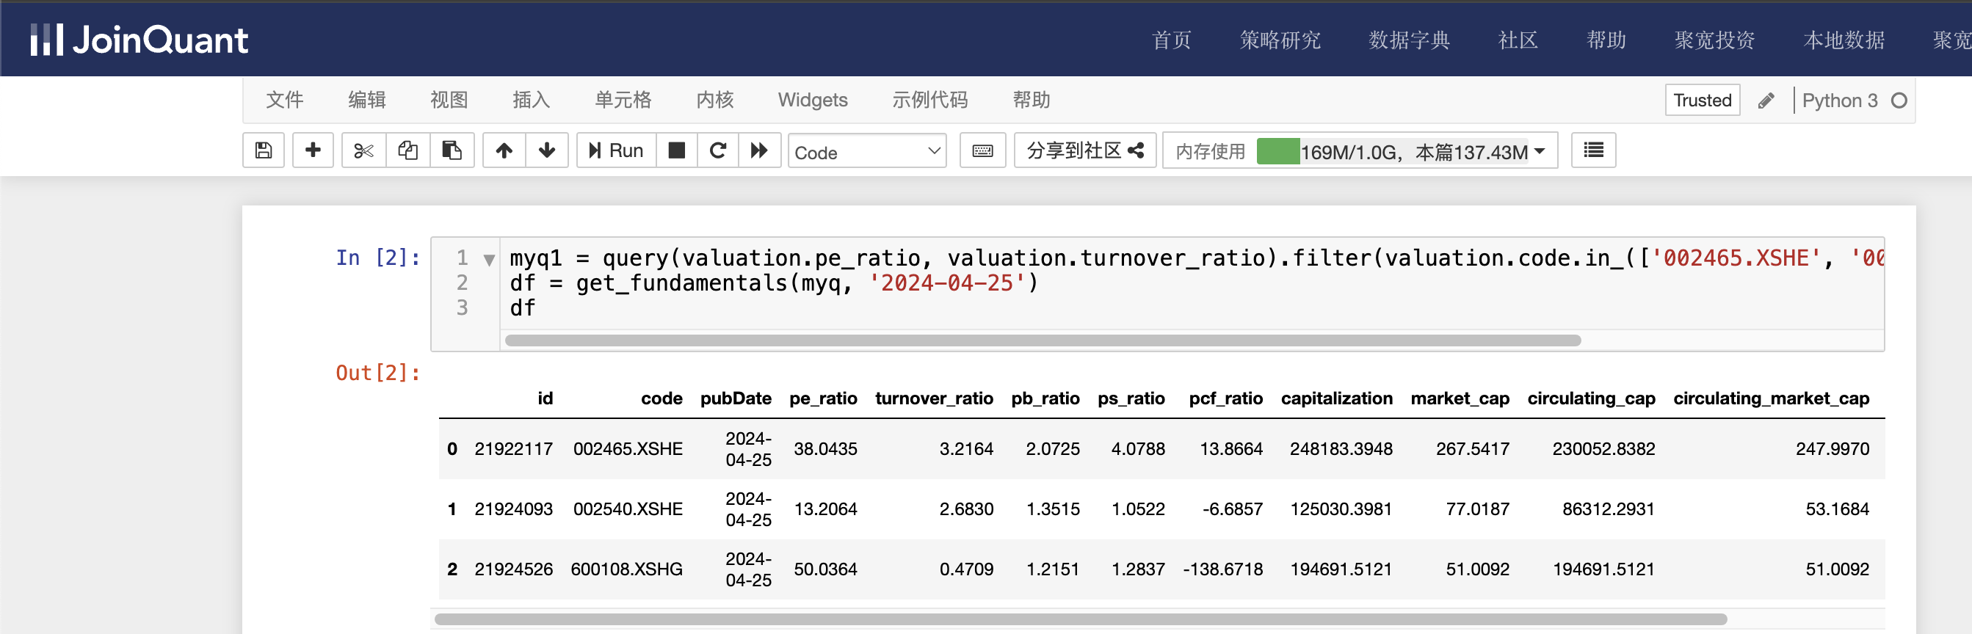Open 数据字典 in top navigation
Image resolution: width=1972 pixels, height=634 pixels.
click(1409, 40)
